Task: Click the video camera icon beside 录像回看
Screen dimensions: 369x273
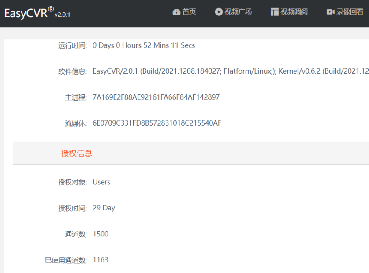Action: coord(331,12)
